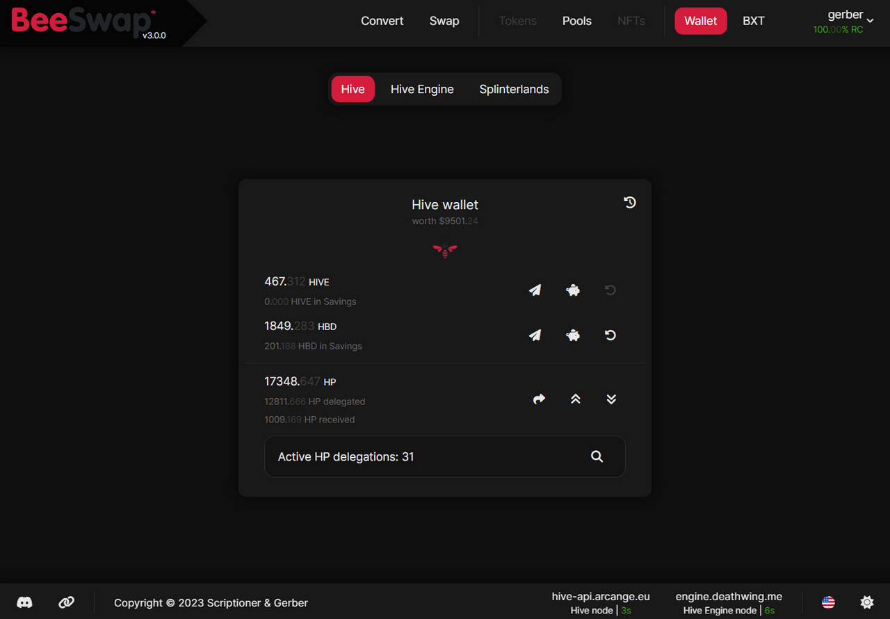This screenshot has height=619, width=890.
Task: Search active HP delegations magnifier
Action: 597,456
